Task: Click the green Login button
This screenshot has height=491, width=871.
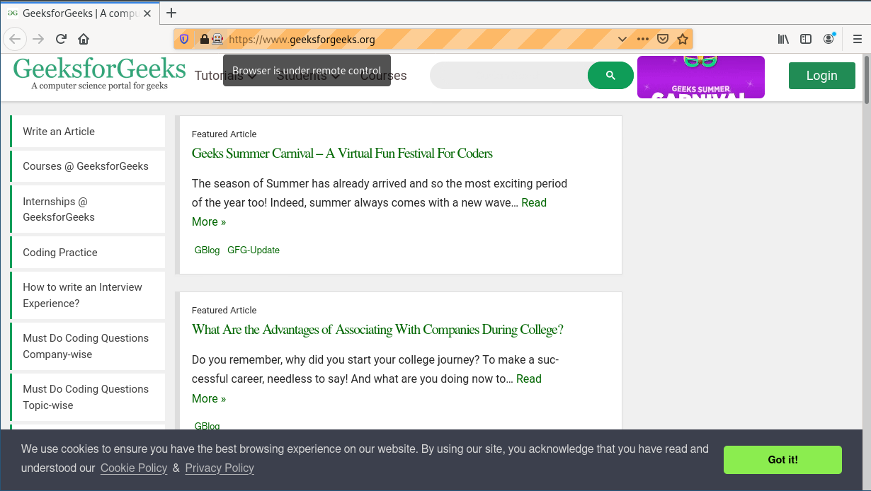Action: tap(821, 76)
